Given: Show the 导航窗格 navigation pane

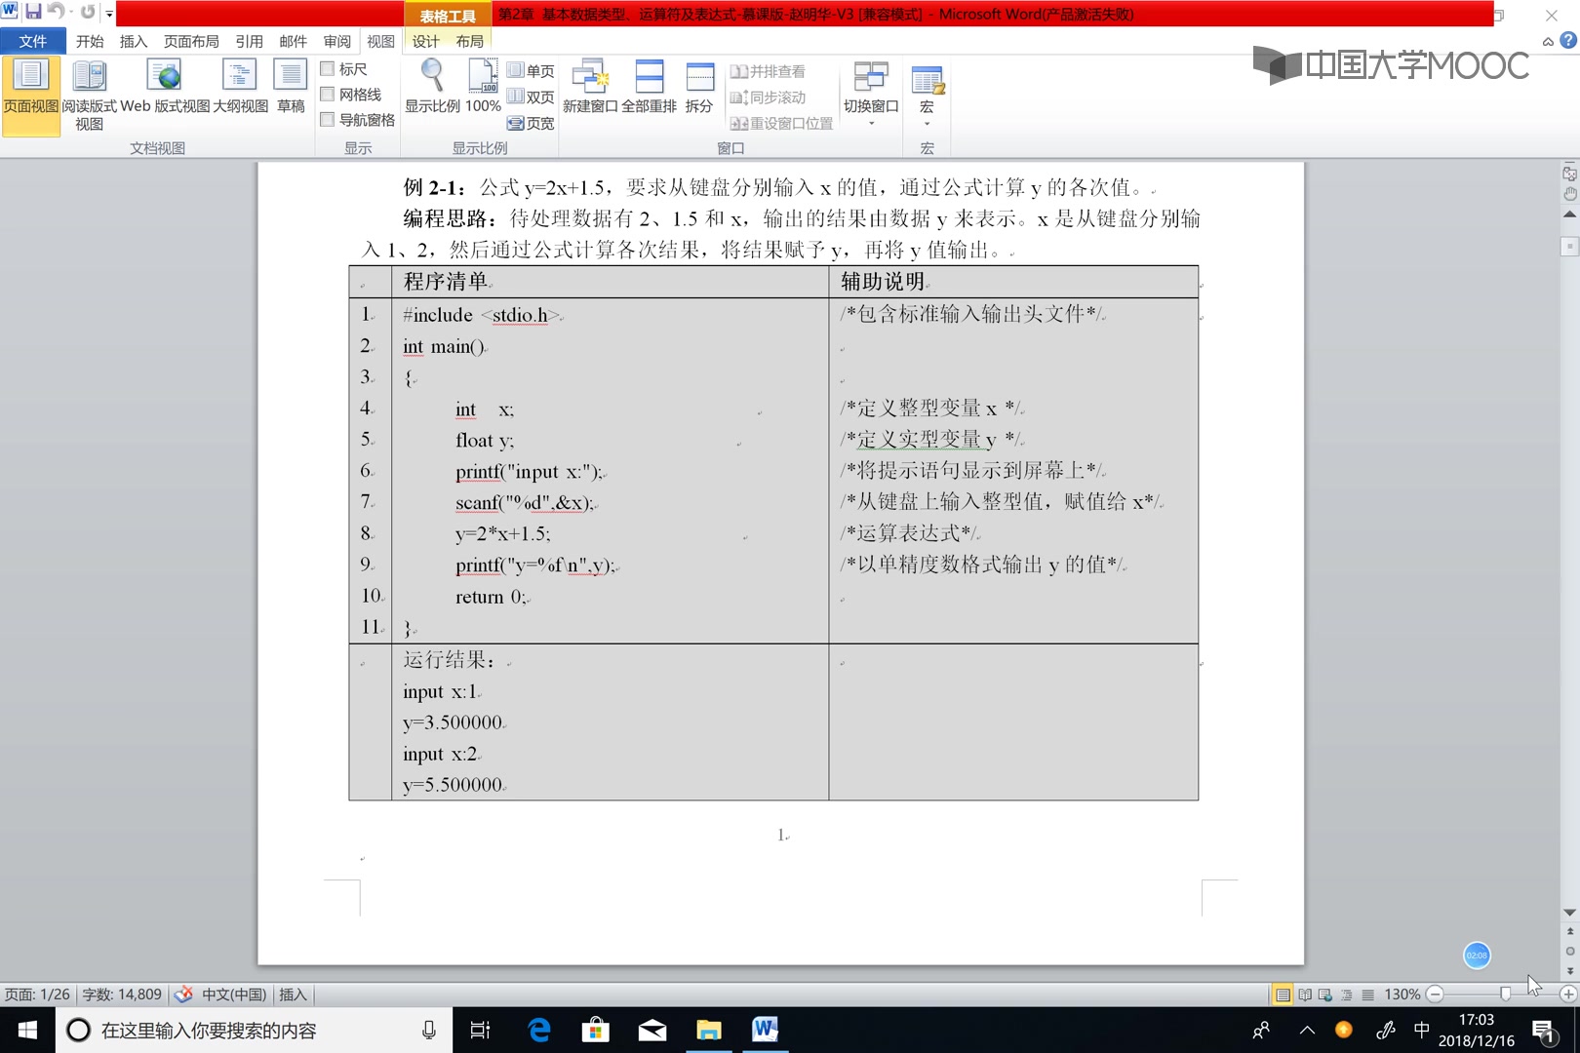Looking at the screenshot, I should point(328,119).
